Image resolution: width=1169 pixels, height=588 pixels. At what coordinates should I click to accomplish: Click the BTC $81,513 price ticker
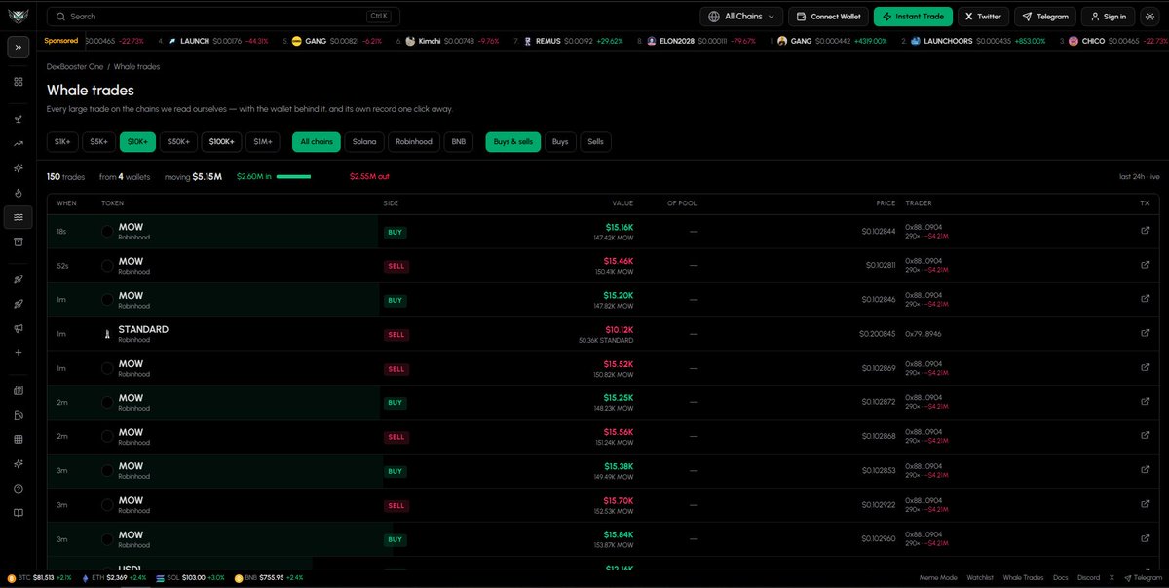tap(40, 578)
